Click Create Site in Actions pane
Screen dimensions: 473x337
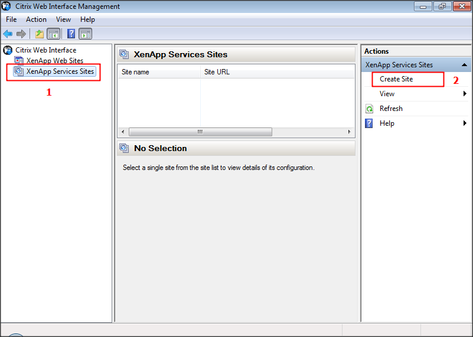396,79
